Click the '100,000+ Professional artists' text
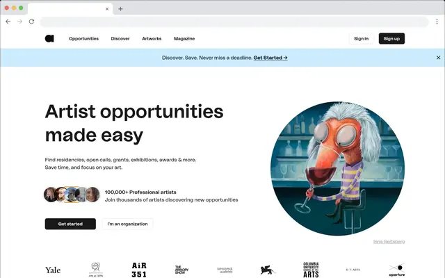The width and height of the screenshot is (445, 278). 140,192
